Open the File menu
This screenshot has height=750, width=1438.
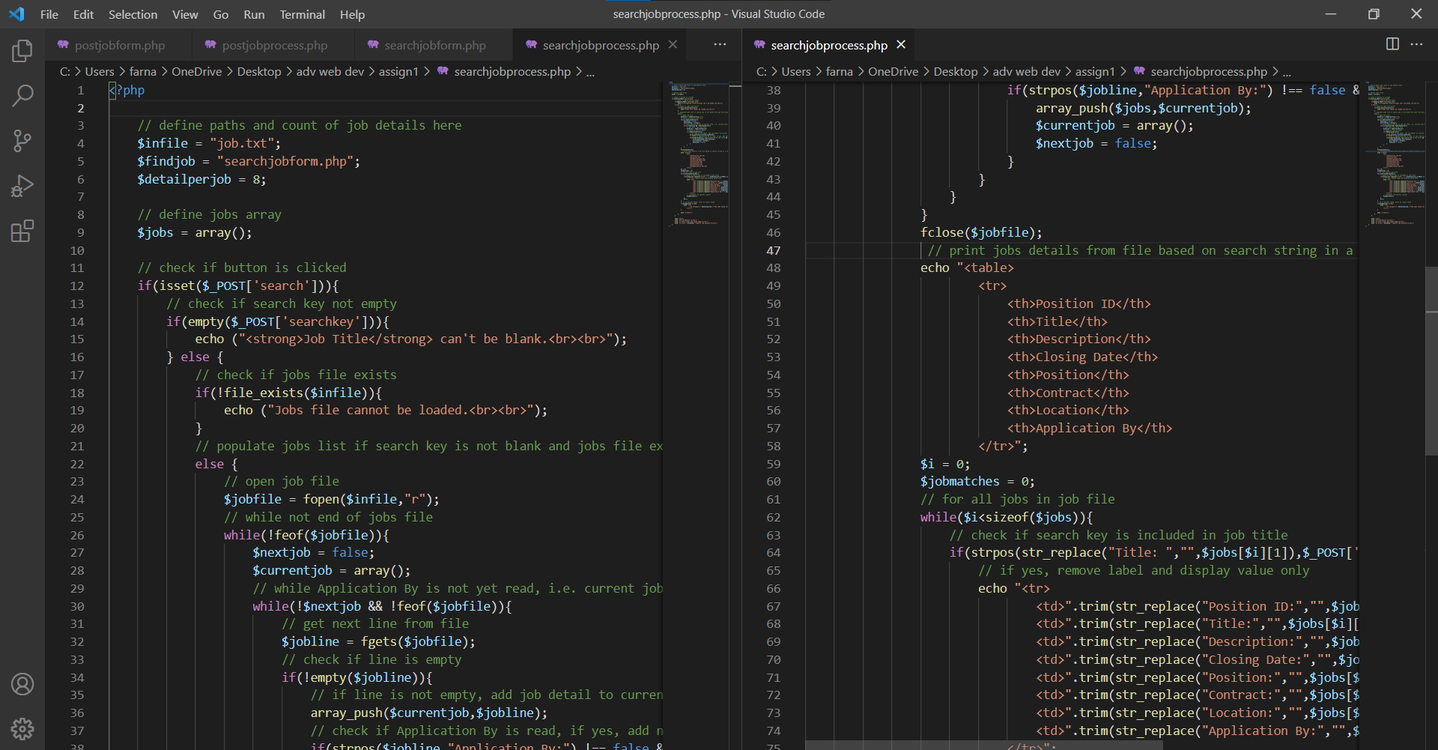tap(49, 14)
